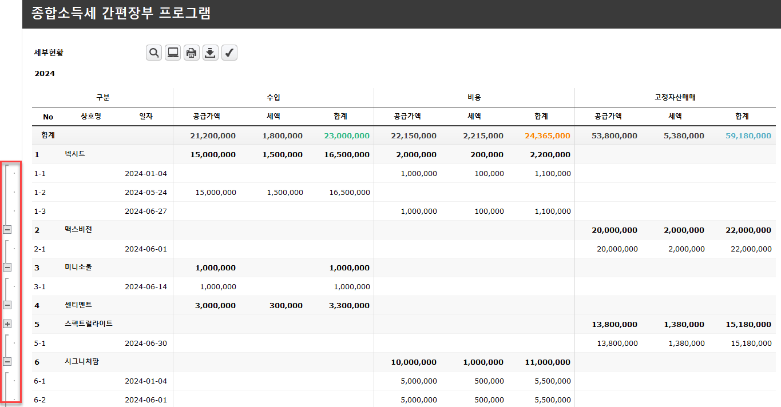
Task: Click bold 10,000,000 in 시그니처팜 row
Action: 414,362
